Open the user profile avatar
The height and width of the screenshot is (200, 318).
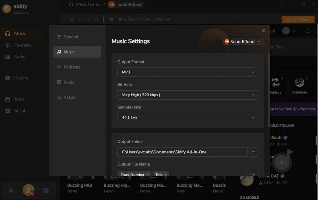point(29,190)
